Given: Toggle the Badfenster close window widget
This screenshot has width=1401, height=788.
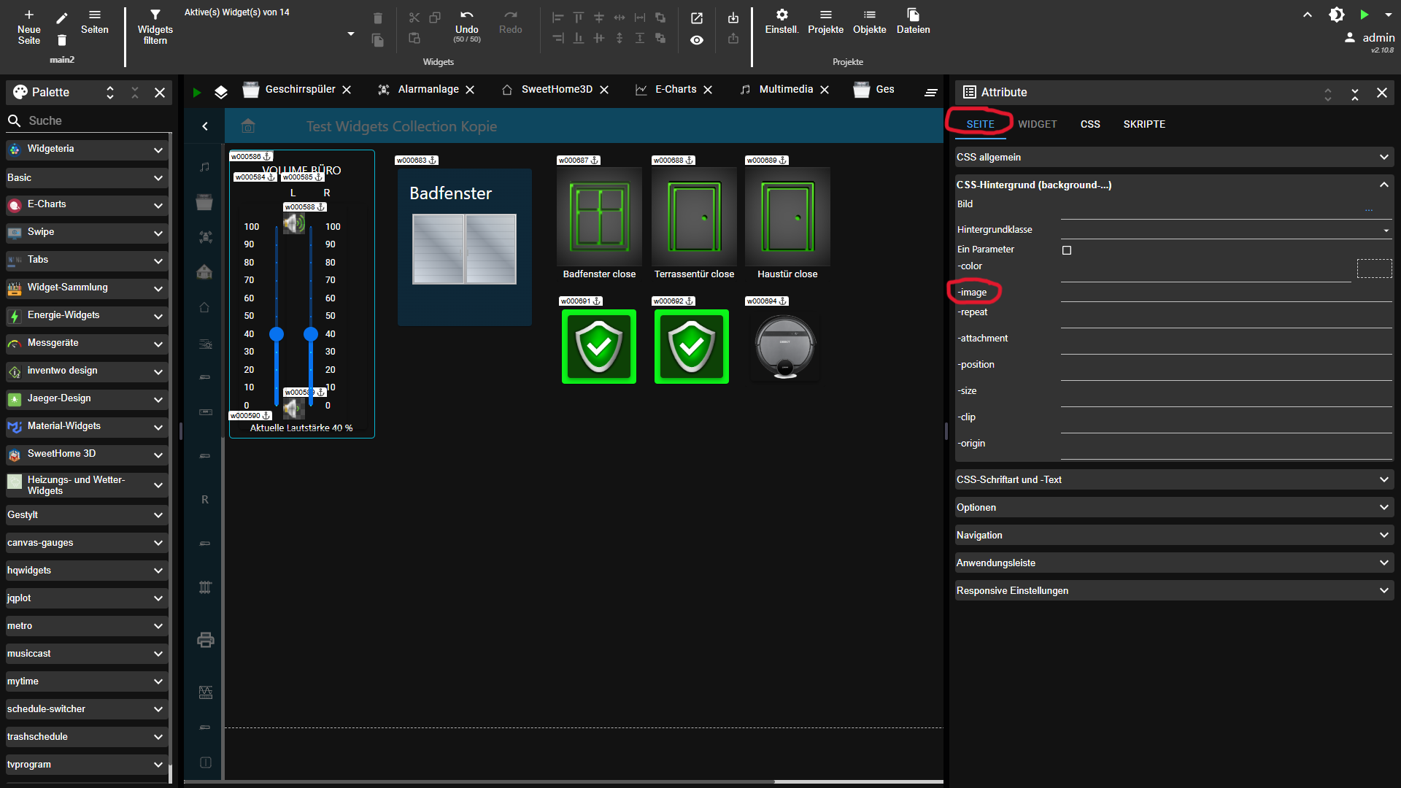Looking at the screenshot, I should click(x=599, y=217).
